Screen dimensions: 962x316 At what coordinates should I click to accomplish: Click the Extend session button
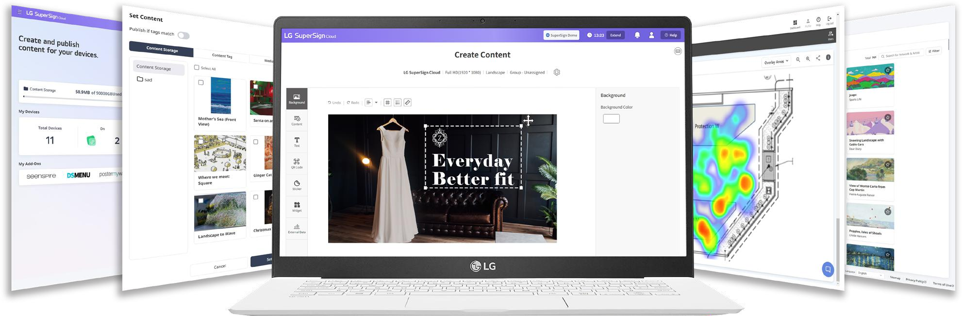click(x=615, y=35)
